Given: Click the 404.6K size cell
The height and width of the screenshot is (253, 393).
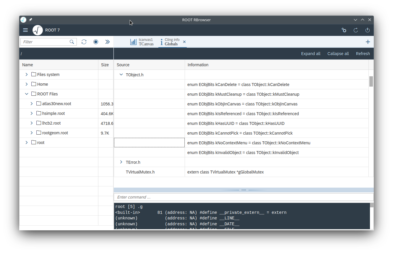Looking at the screenshot, I should pos(106,113).
